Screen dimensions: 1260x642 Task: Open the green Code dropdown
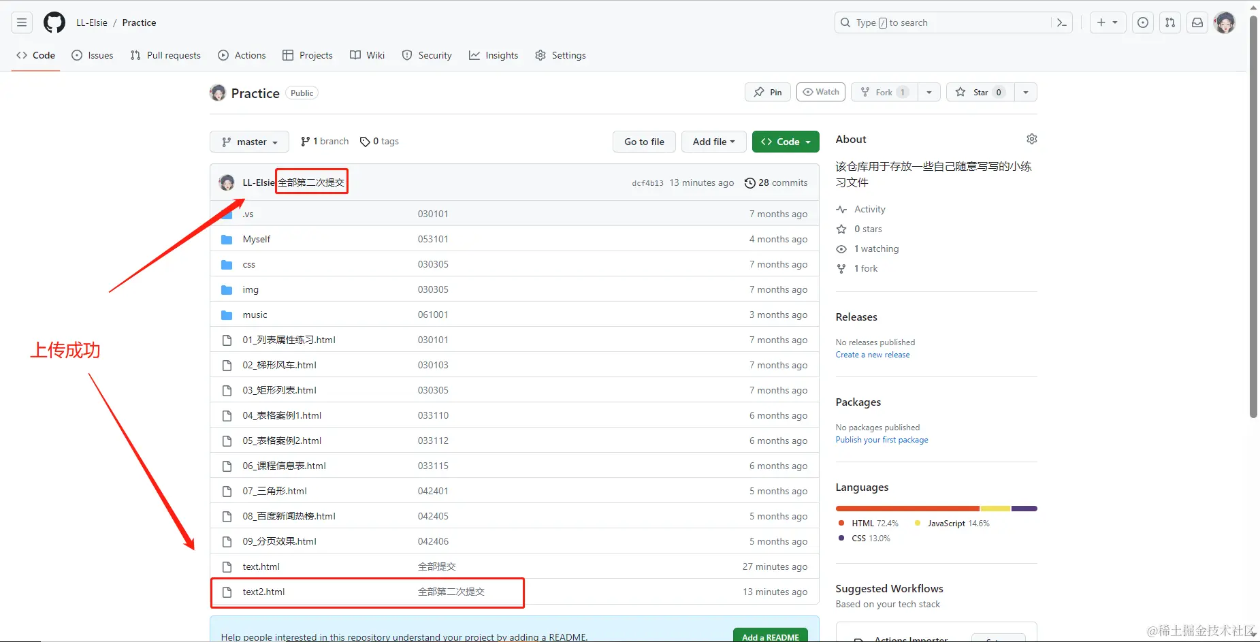point(786,142)
